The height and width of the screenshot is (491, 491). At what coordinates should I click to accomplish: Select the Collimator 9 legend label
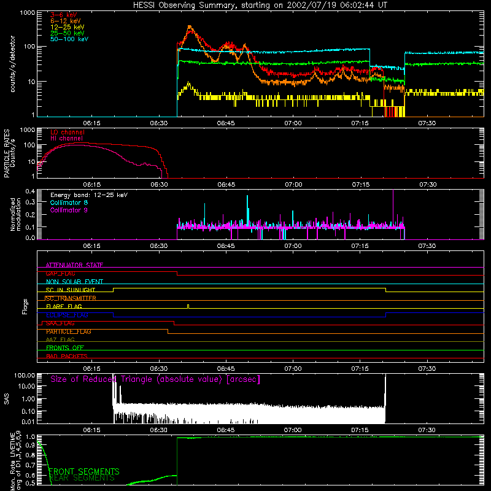tap(69, 210)
